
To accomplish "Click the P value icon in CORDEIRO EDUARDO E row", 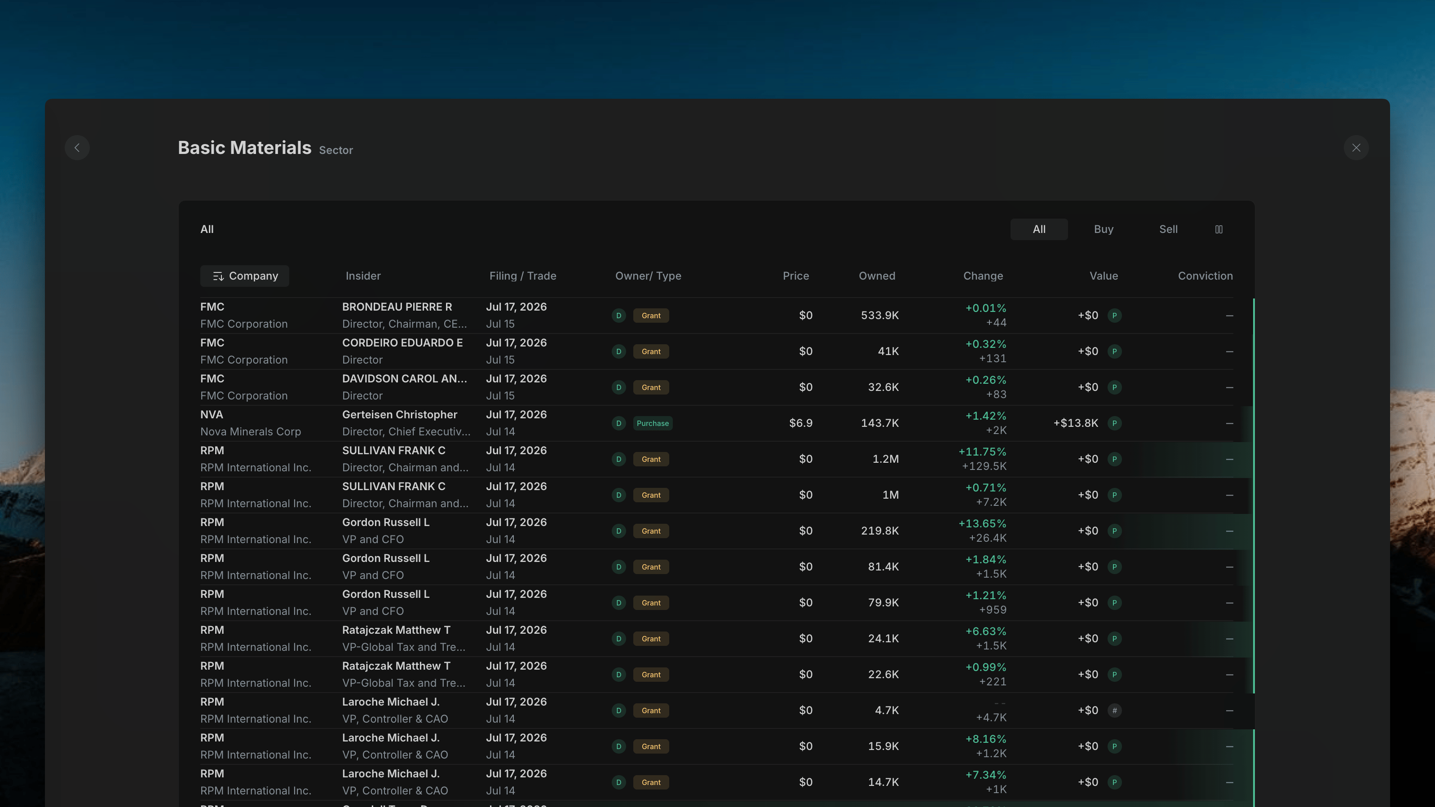I will [x=1114, y=352].
